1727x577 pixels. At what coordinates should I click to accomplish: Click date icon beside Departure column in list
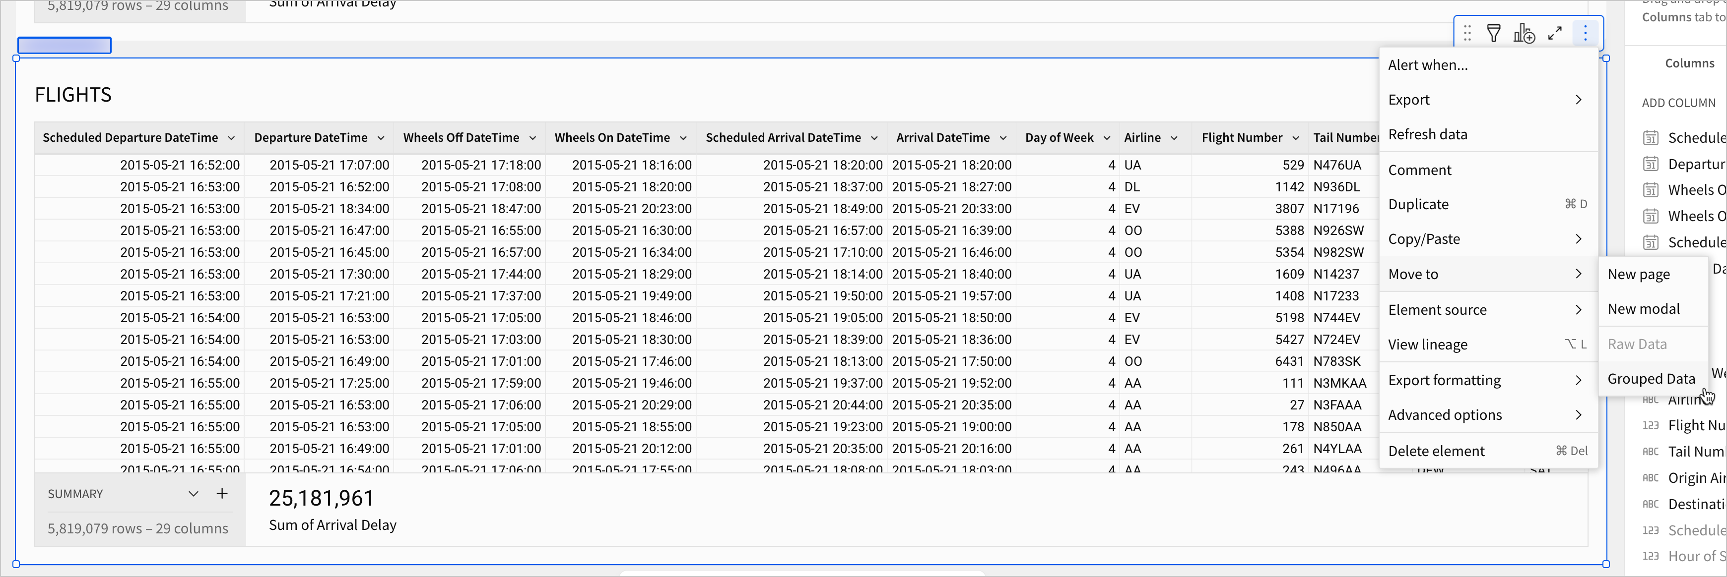coord(1651,164)
